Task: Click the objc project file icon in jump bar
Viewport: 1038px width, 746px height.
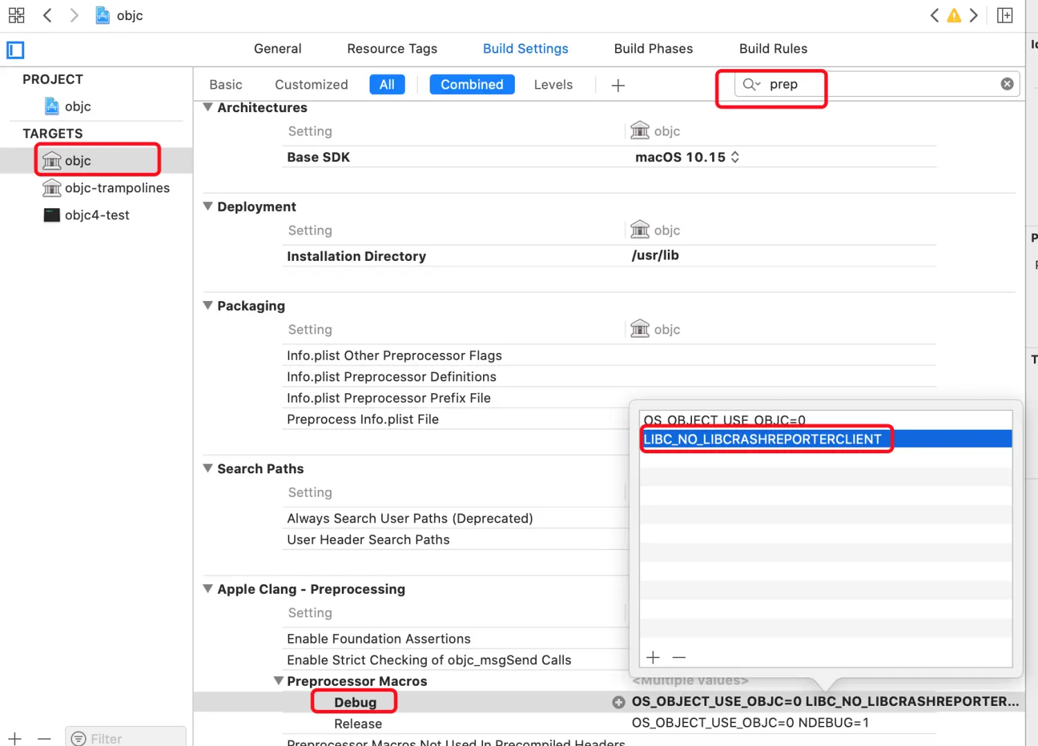Action: (x=102, y=15)
